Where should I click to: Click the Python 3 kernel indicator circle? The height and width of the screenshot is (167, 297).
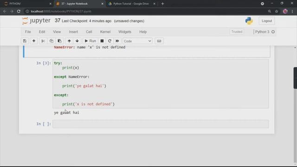click(x=273, y=32)
